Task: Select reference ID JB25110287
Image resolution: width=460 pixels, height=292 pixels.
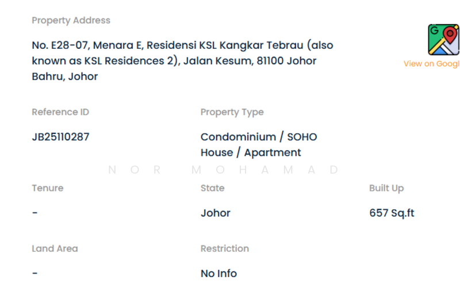Action: [x=60, y=137]
